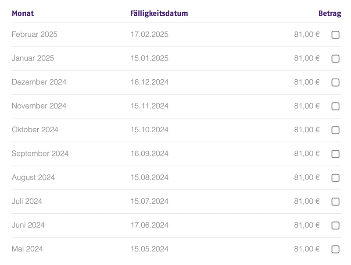
Task: Click the 81,00 € amount for Januar 2025
Action: coord(307,58)
